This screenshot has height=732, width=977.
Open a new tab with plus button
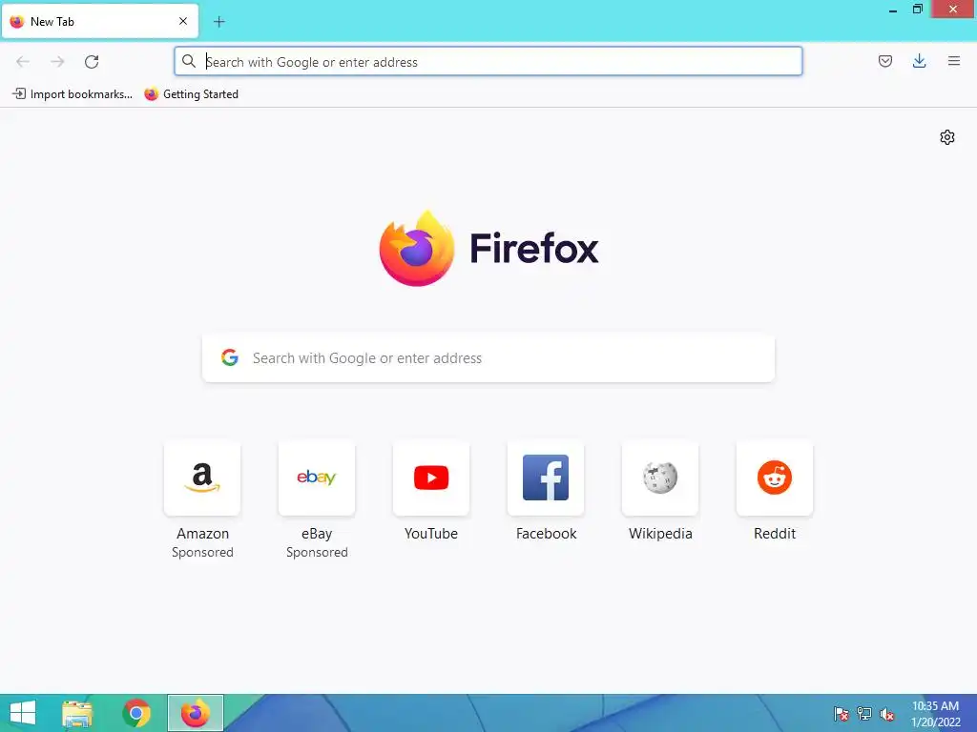tap(218, 22)
